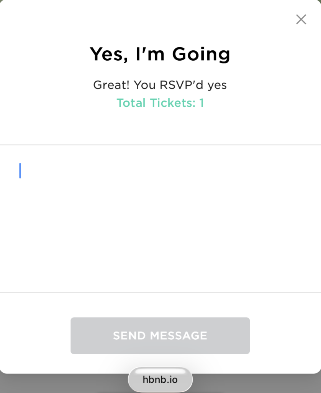Click the ticket count number 1
This screenshot has width=321, height=393.
click(201, 103)
